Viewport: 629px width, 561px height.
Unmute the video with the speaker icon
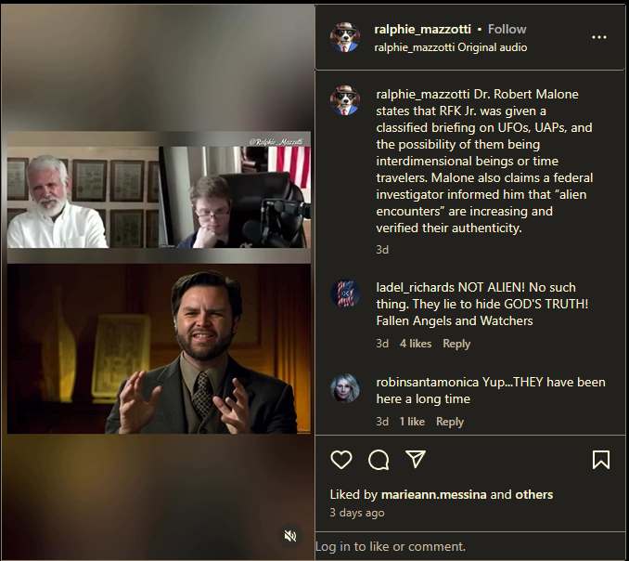pyautogui.click(x=290, y=536)
